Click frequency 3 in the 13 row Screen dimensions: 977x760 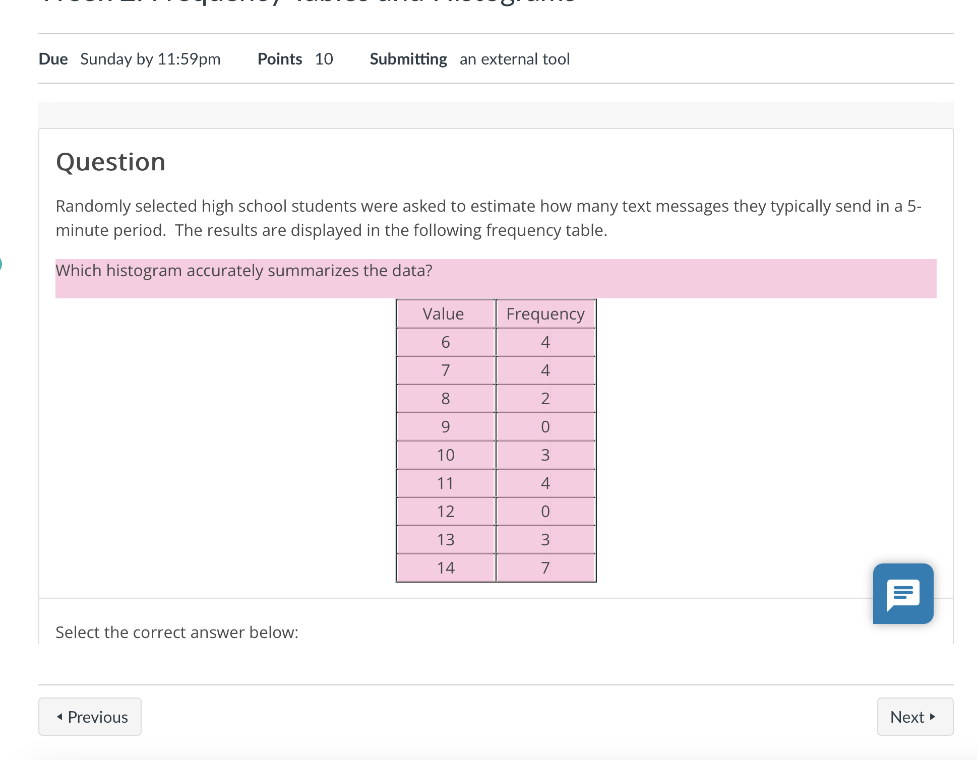pos(545,540)
